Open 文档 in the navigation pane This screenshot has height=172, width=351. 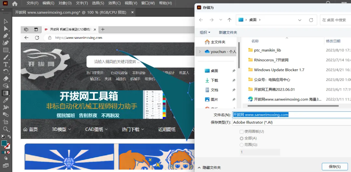tap(211, 90)
